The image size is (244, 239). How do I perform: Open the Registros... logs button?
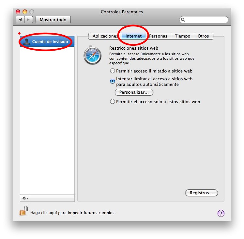[x=202, y=193]
